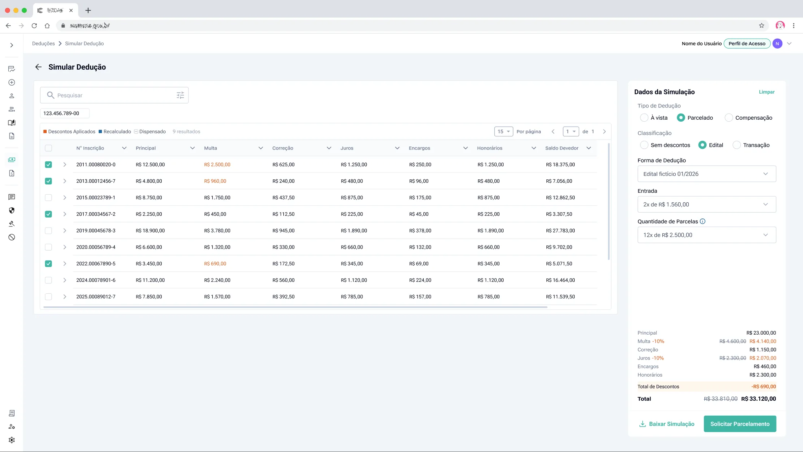Image resolution: width=803 pixels, height=452 pixels.
Task: Open the Entrada installments dropdown
Action: point(707,204)
